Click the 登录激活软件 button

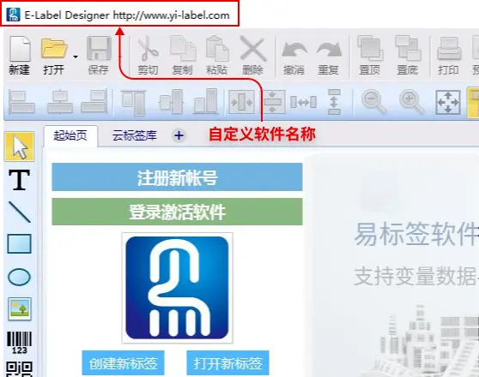[177, 212]
